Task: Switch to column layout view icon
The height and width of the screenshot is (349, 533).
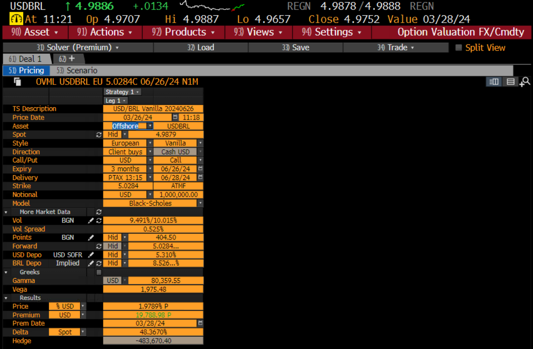Action: click(494, 81)
